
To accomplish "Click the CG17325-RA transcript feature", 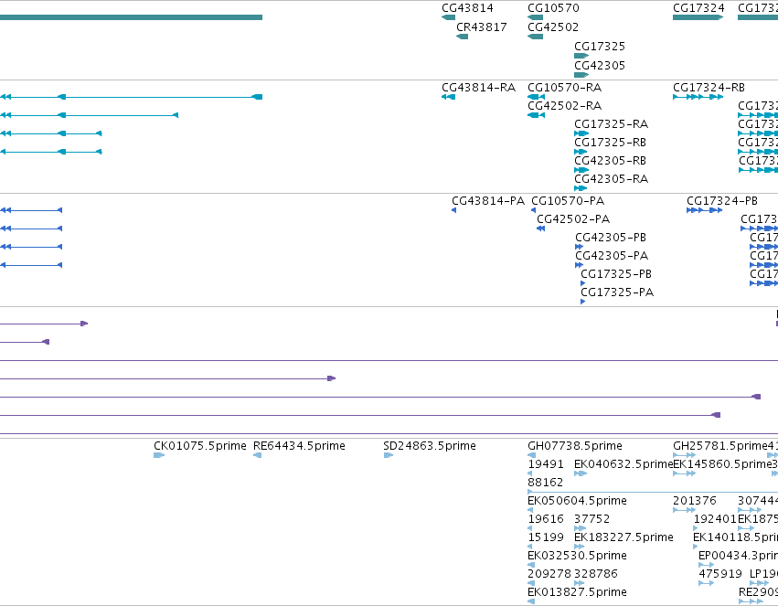I will coord(581,133).
